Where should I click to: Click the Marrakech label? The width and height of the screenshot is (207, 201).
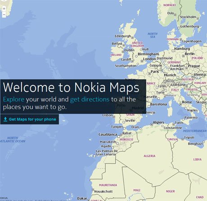(x=108, y=142)
